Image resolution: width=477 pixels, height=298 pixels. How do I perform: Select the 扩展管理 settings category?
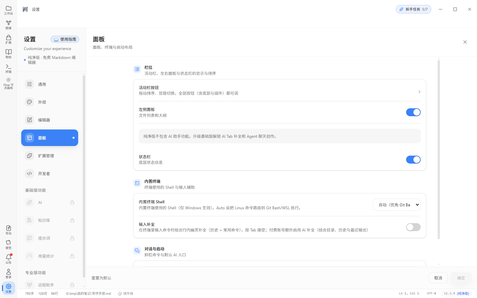[x=50, y=156]
